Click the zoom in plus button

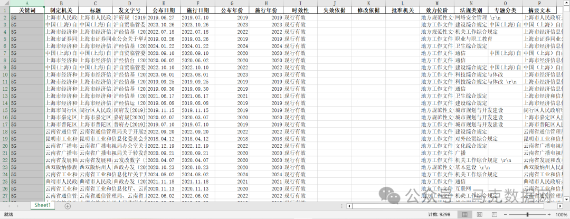coord(549,215)
